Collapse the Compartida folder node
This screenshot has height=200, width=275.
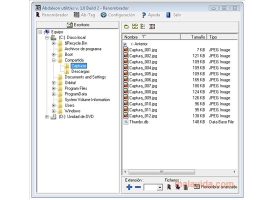[53, 60]
